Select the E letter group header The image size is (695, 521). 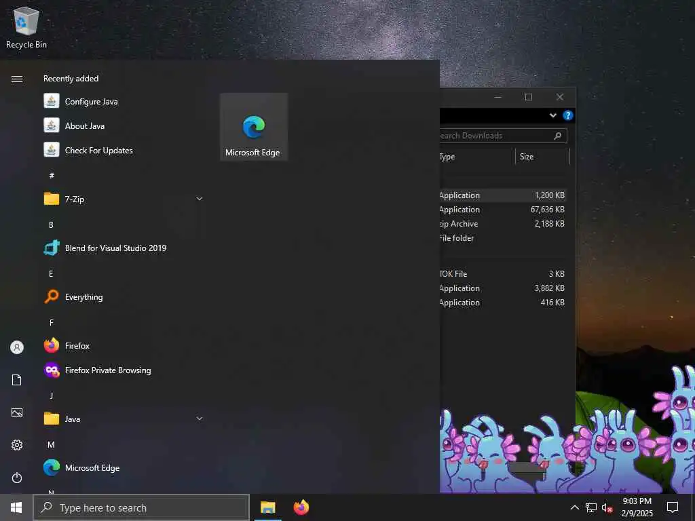[51, 273]
